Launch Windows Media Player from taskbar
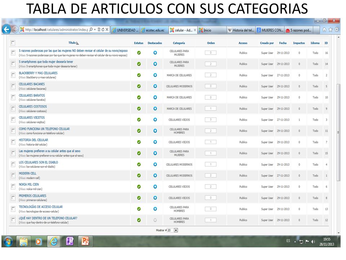The height and width of the screenshot is (260, 346). 39,242
